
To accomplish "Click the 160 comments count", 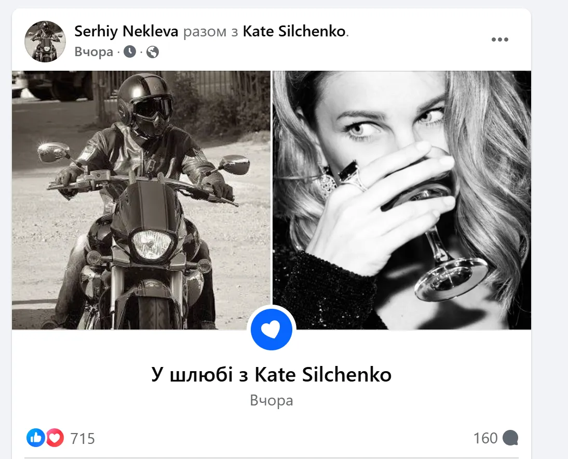I will [x=485, y=438].
